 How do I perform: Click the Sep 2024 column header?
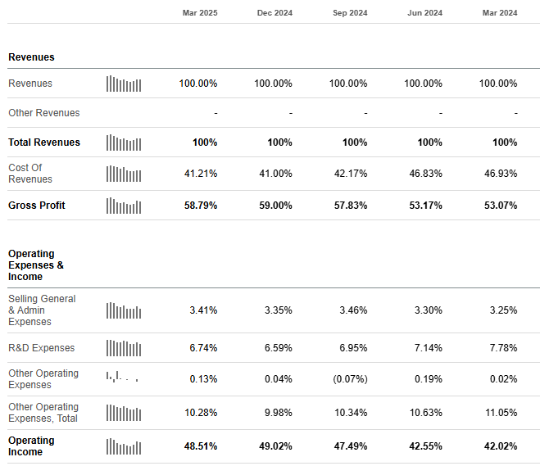(349, 12)
